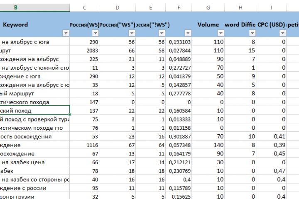This screenshot has height=199, width=299.
Task: Click Volume cell with value 140
Action: click(x=208, y=145)
